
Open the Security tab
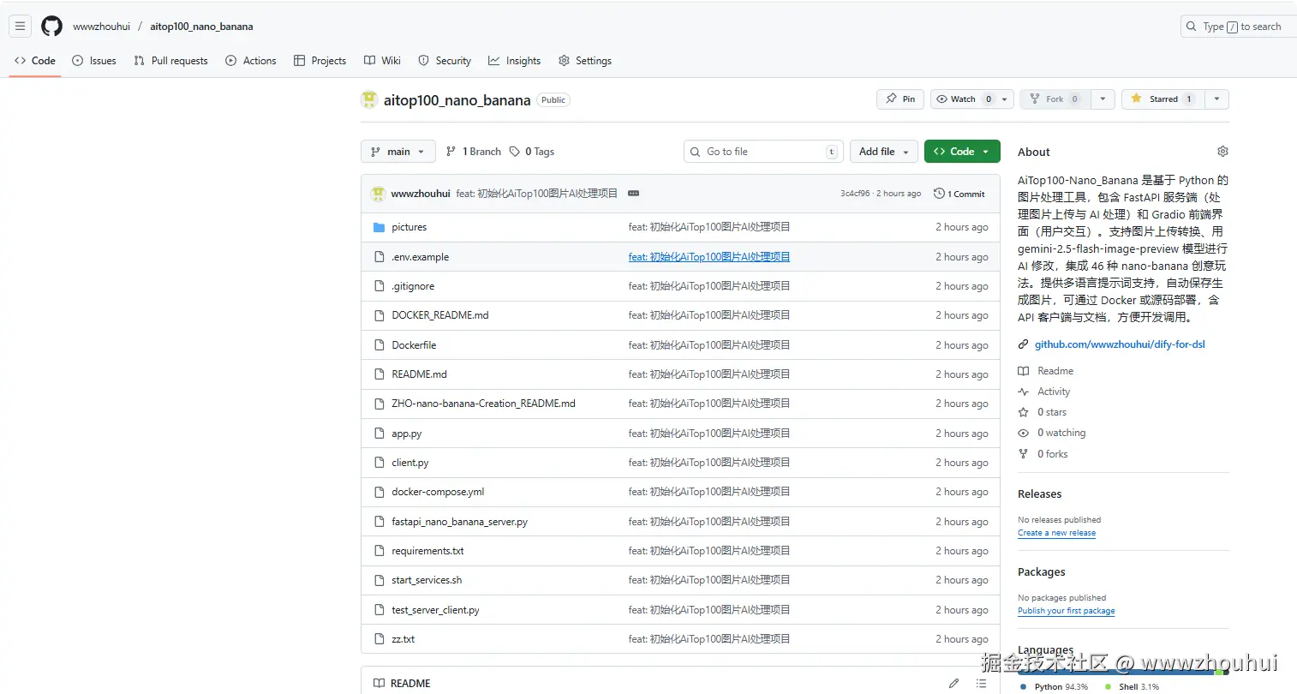pos(445,61)
